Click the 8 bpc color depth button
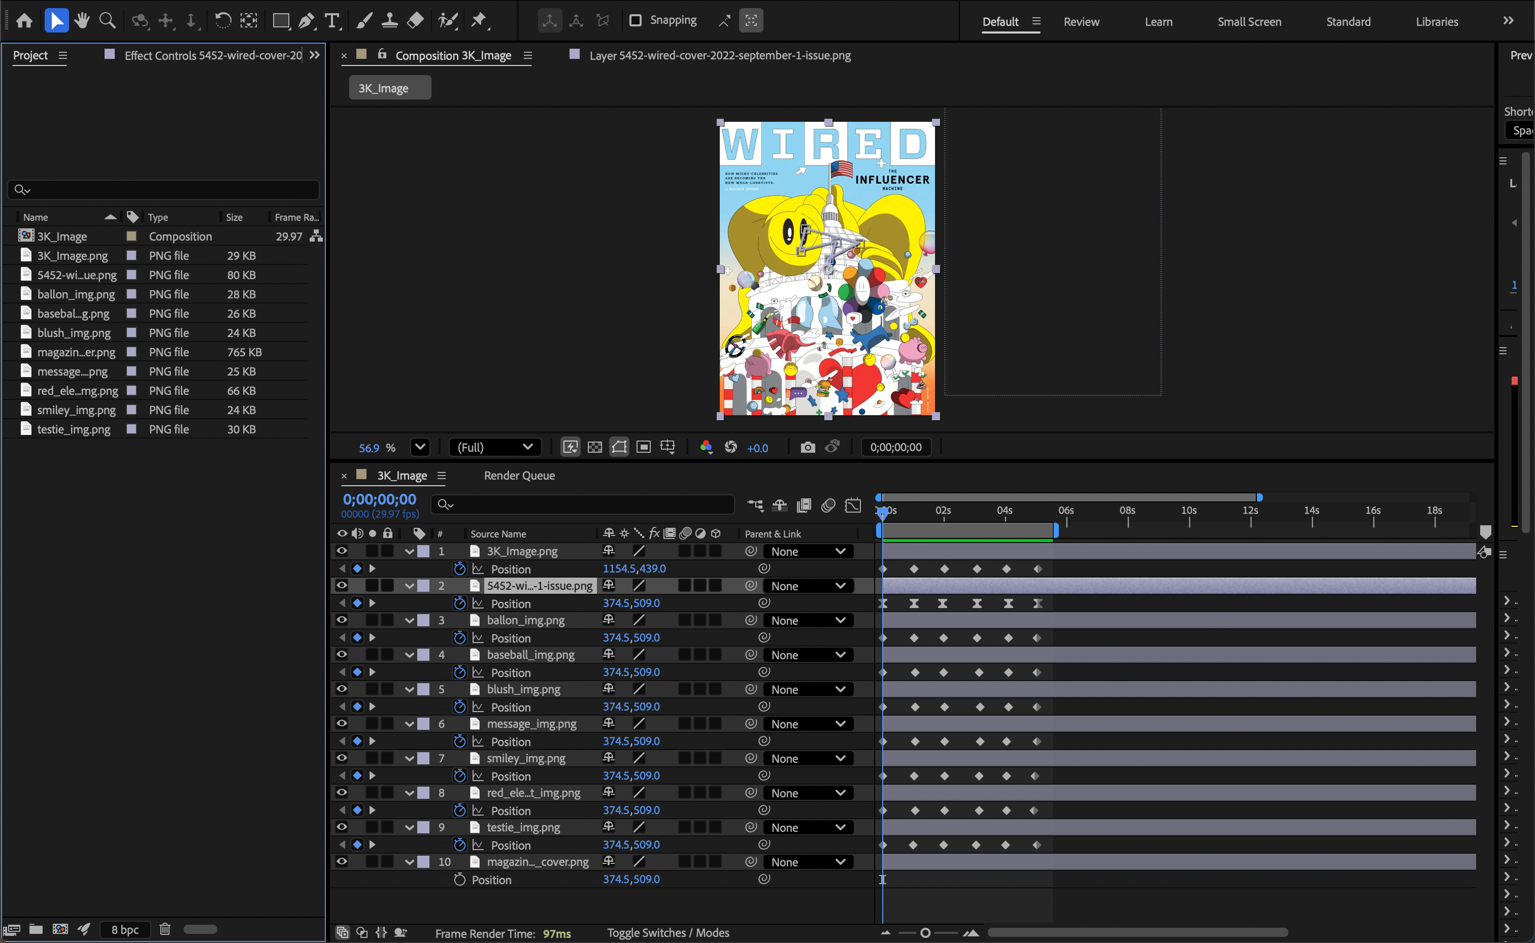This screenshot has width=1535, height=943. click(x=125, y=929)
